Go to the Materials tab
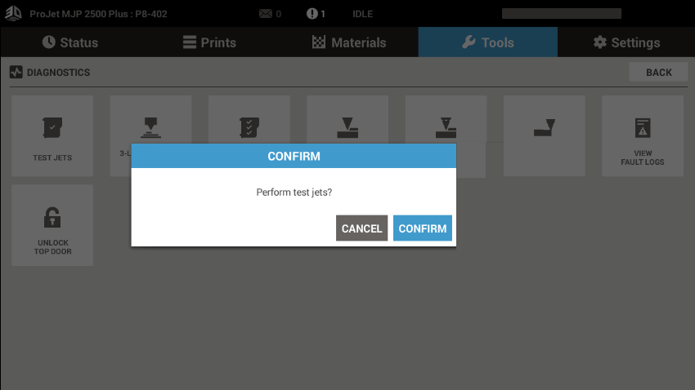Image resolution: width=695 pixels, height=390 pixels. pyautogui.click(x=349, y=42)
